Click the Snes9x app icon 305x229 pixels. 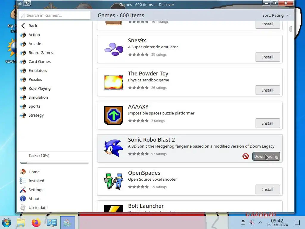(x=114, y=49)
